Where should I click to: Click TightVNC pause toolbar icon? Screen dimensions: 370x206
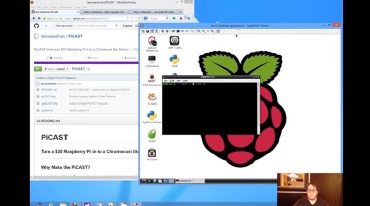coord(162,31)
